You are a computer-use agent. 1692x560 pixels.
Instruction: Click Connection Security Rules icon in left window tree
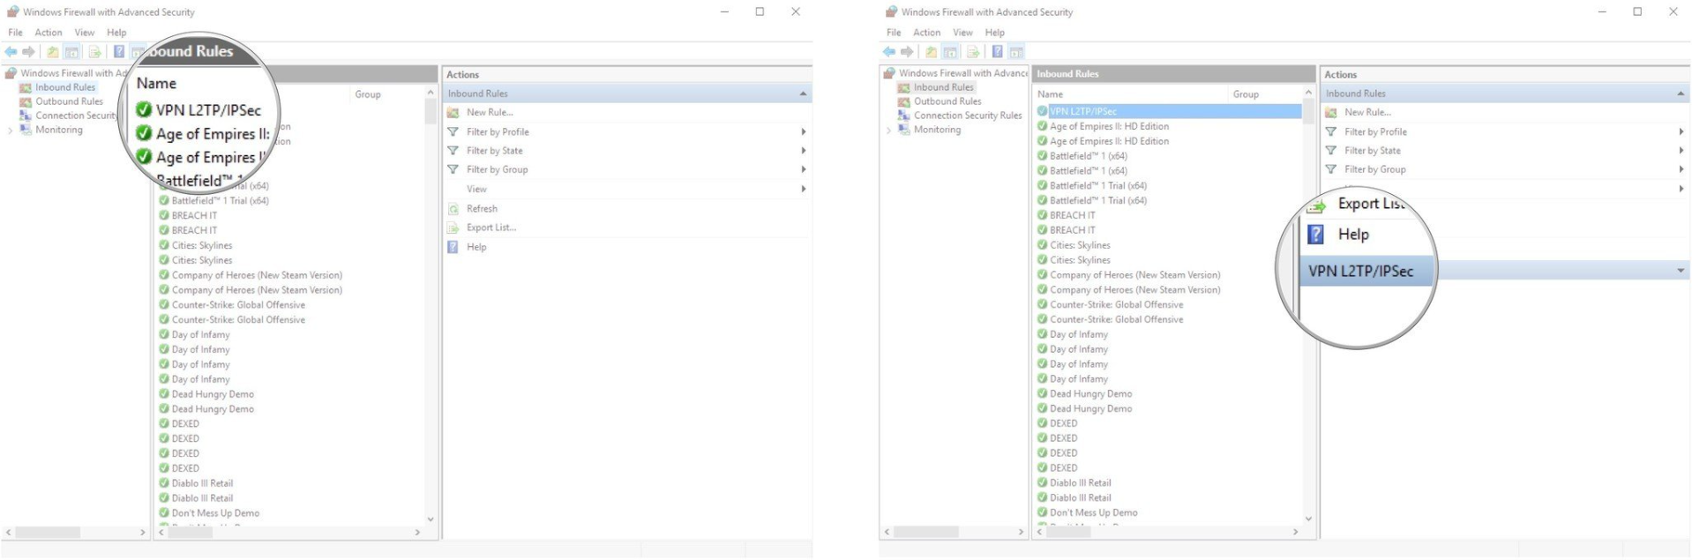pyautogui.click(x=26, y=116)
